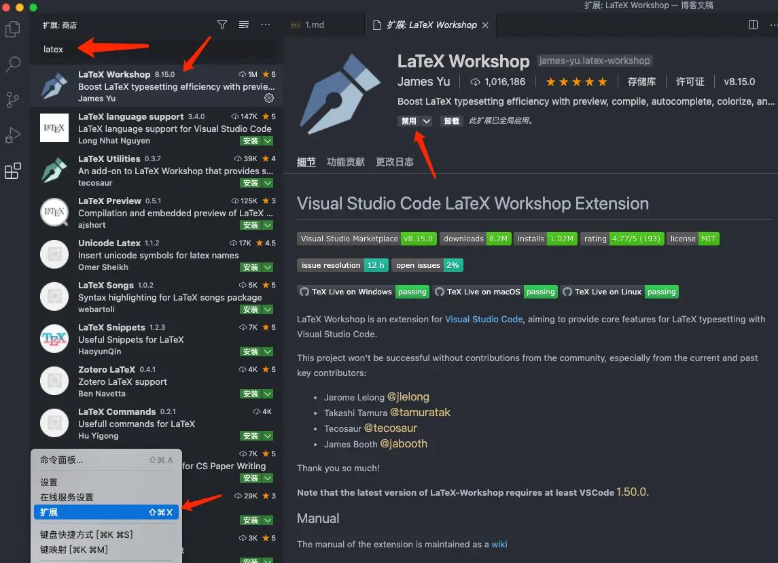The image size is (778, 563).
Task: Open the Explorer view in the activity bar
Action: [14, 29]
